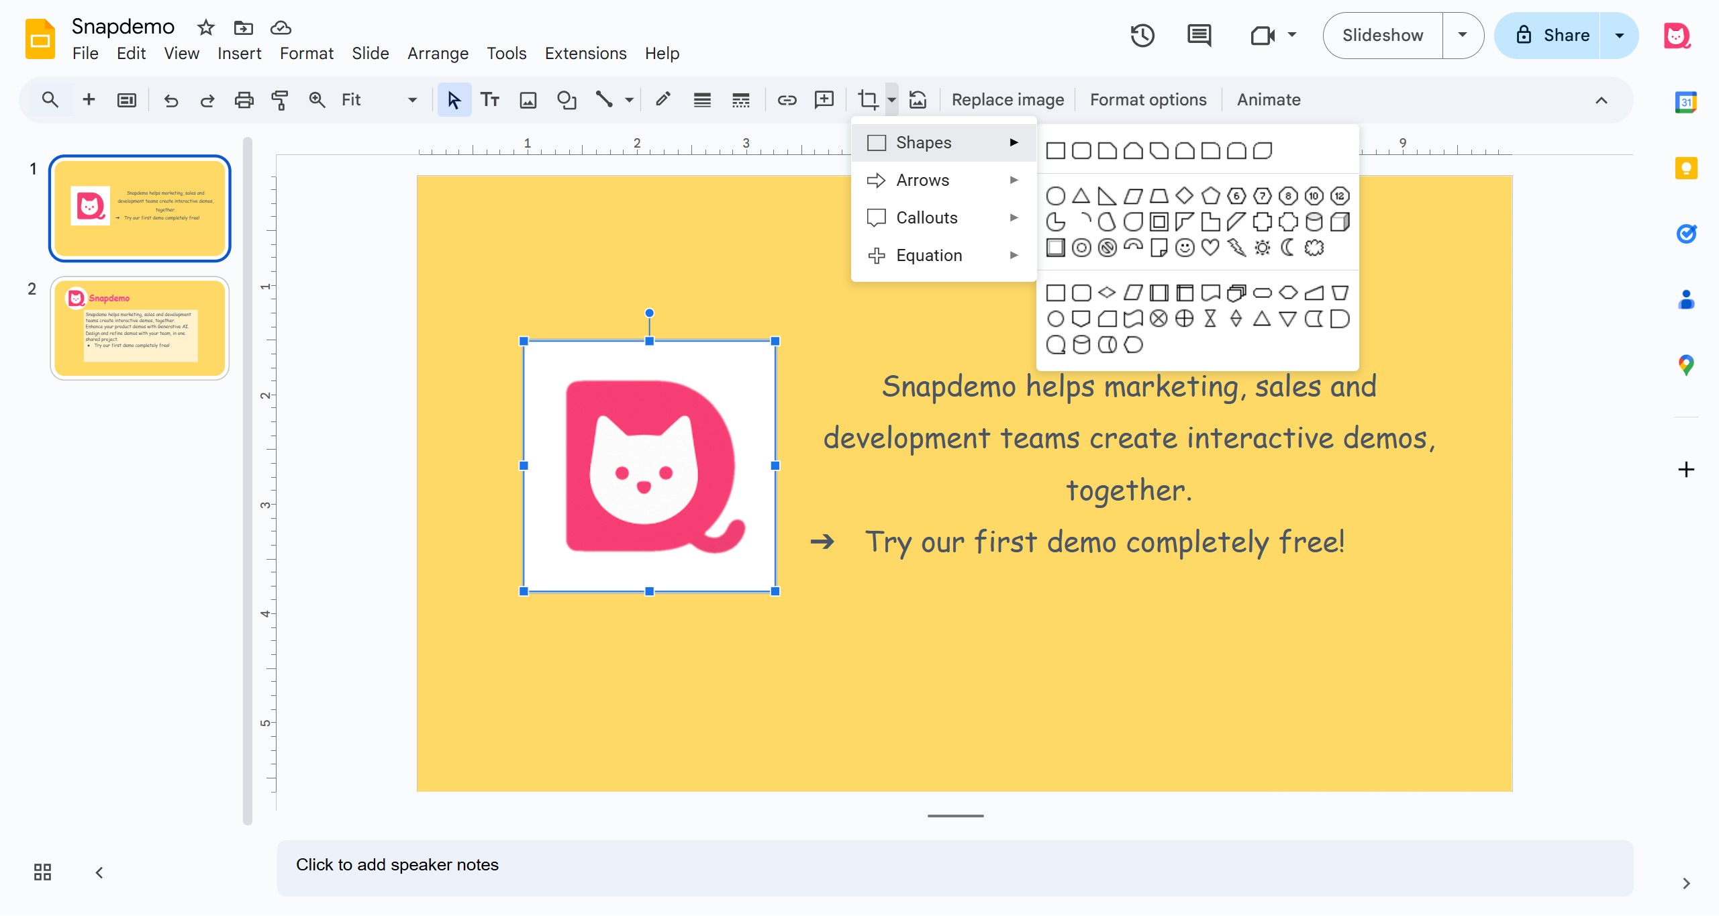This screenshot has height=916, width=1719.
Task: Select the text box tool
Action: click(x=490, y=100)
